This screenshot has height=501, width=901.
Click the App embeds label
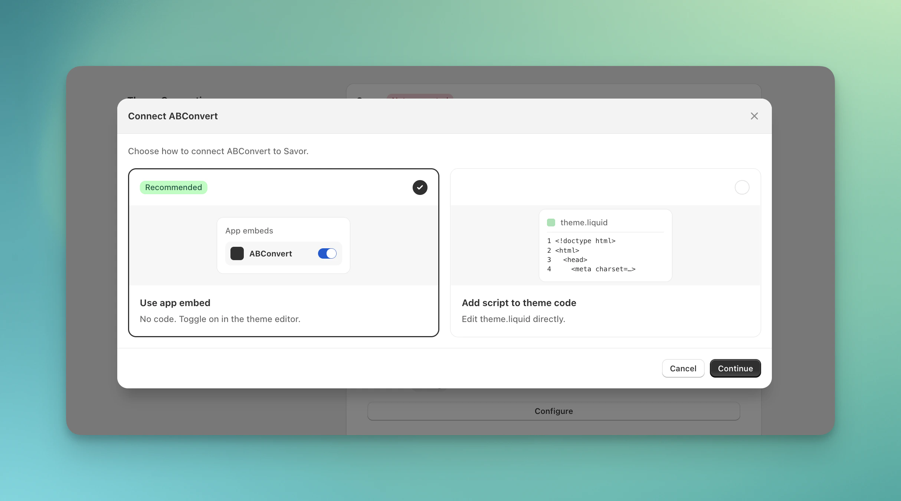(249, 230)
